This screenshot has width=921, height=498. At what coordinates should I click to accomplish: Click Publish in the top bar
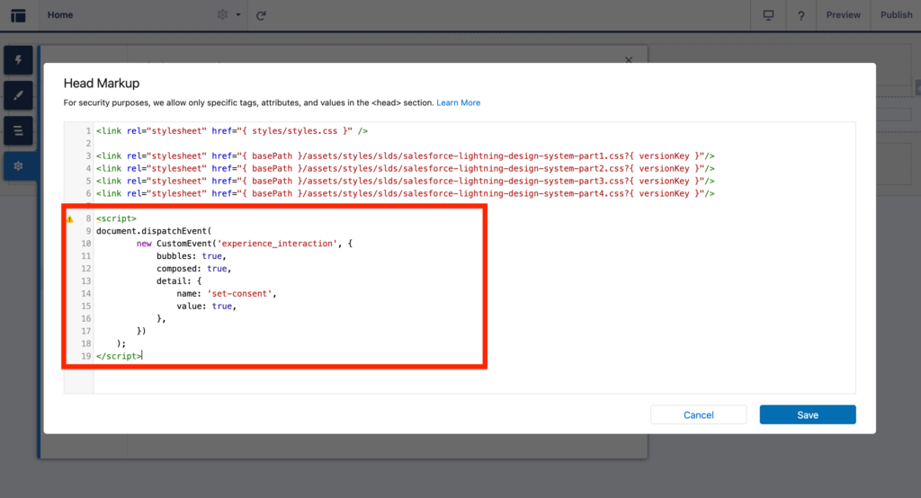[896, 15]
